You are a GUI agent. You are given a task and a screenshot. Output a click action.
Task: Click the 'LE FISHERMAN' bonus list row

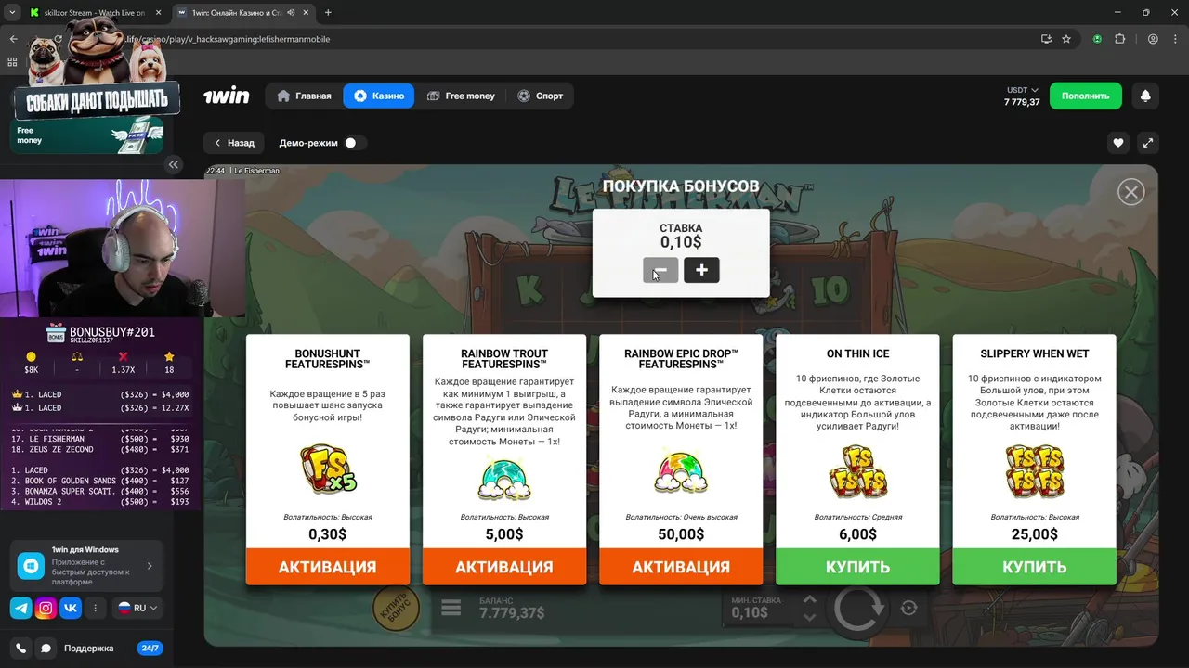pyautogui.click(x=100, y=439)
